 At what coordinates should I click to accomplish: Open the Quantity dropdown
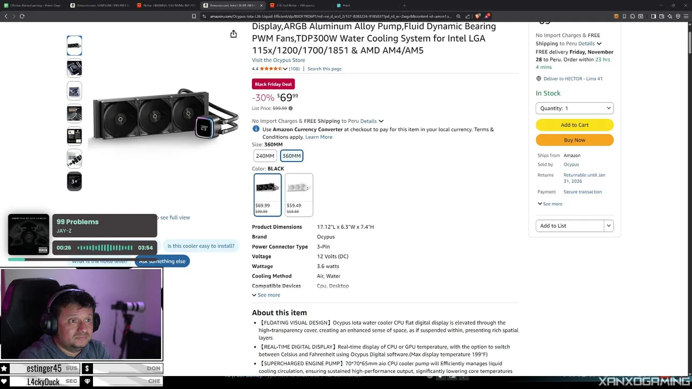[x=574, y=108]
